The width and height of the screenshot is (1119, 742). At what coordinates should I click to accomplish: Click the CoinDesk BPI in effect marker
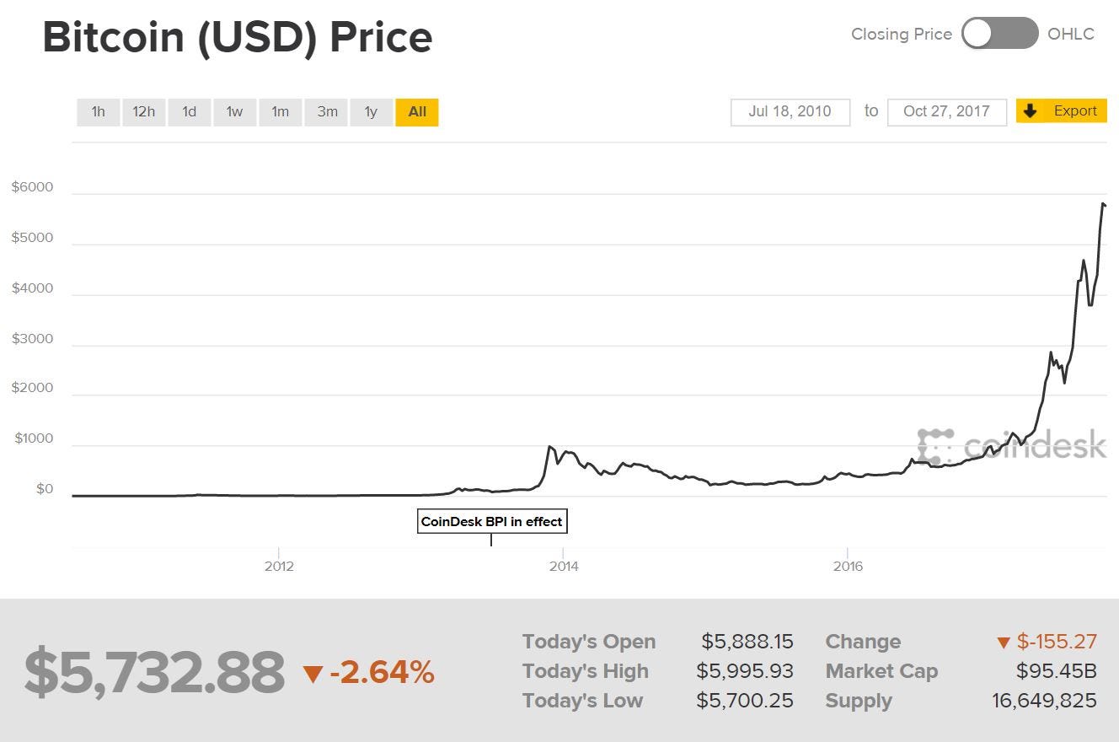491,522
